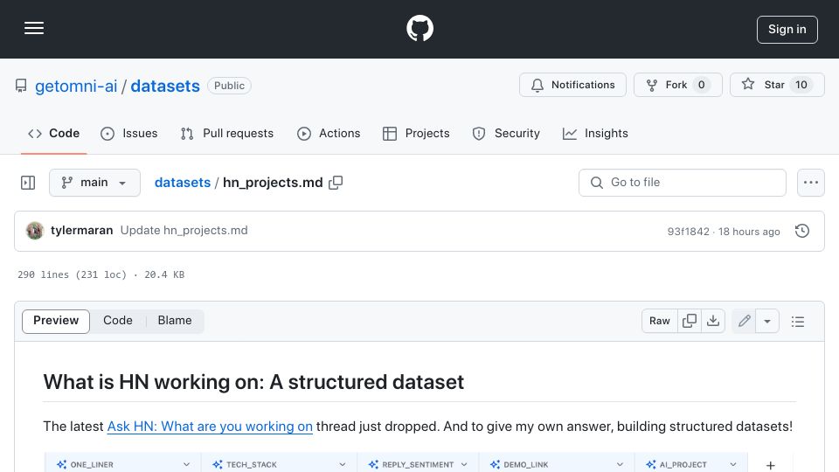
Task: Open the datasets repository link
Action: [165, 87]
